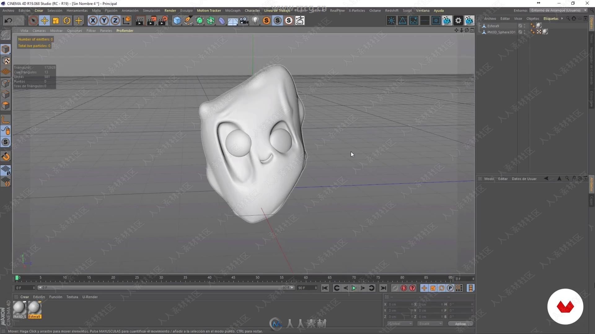Open the Escala size mode dropdown
This screenshot has width=595, height=334.
pos(430,323)
